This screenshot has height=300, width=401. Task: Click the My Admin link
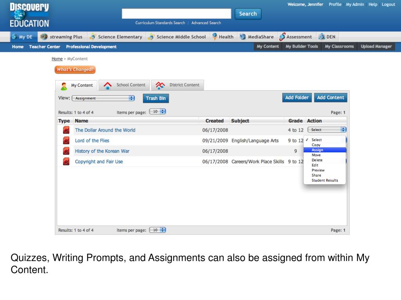(x=355, y=4)
